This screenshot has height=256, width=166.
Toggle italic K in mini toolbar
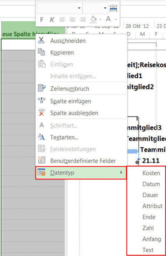click(x=52, y=20)
